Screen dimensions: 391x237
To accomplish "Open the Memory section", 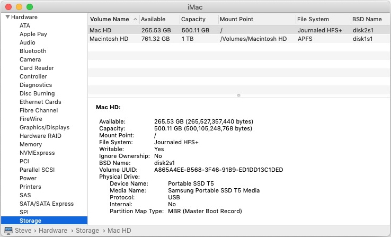I will [31, 144].
